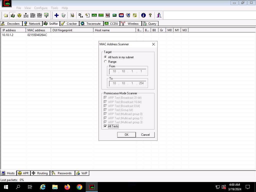Click the Start/Stop Sniffer toolbar icon

point(12,15)
